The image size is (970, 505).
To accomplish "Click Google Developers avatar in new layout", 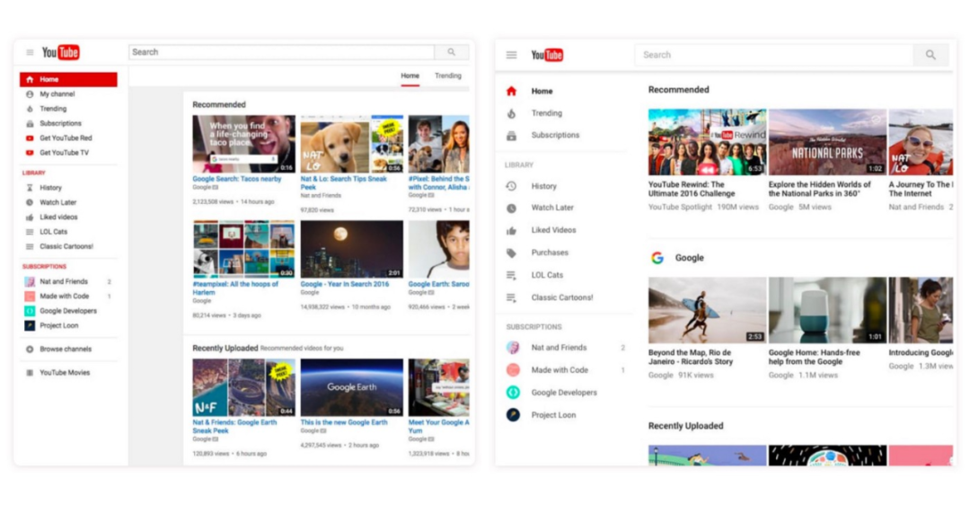I will point(513,393).
